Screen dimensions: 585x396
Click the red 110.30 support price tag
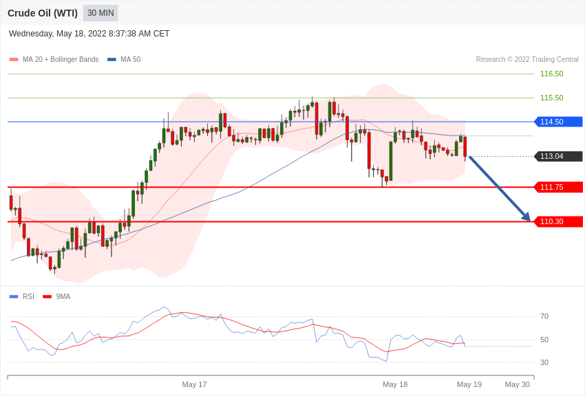558,221
